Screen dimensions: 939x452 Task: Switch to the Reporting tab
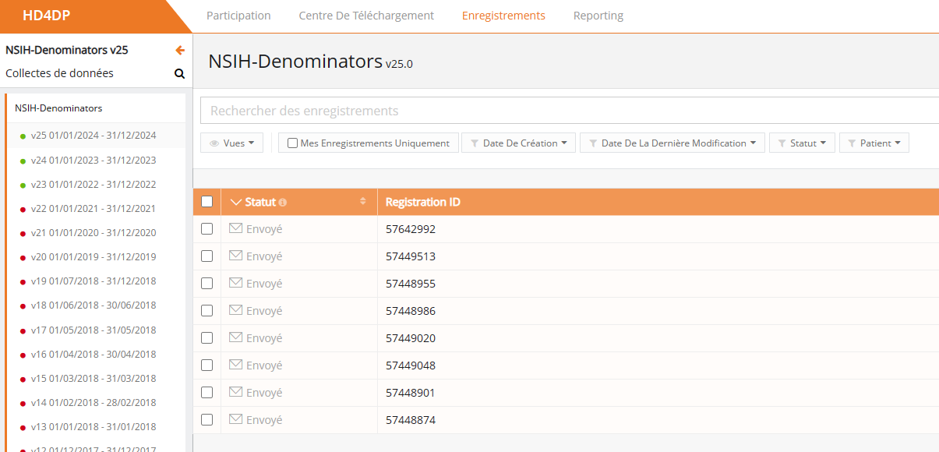(x=598, y=16)
